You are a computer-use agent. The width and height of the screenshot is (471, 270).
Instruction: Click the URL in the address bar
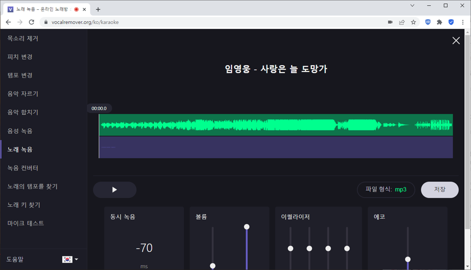click(85, 22)
